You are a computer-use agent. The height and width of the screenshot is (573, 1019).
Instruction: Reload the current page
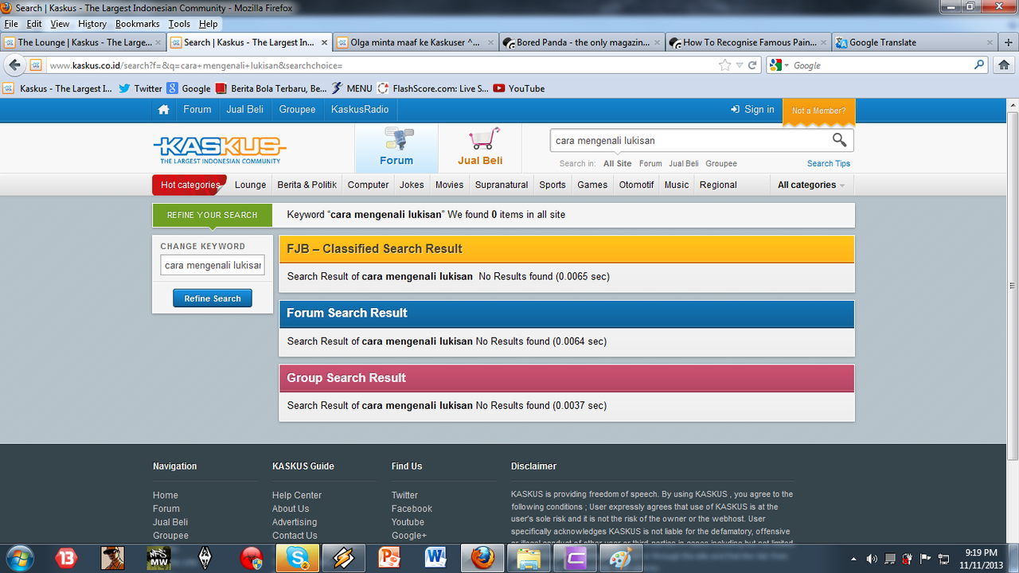tap(752, 65)
